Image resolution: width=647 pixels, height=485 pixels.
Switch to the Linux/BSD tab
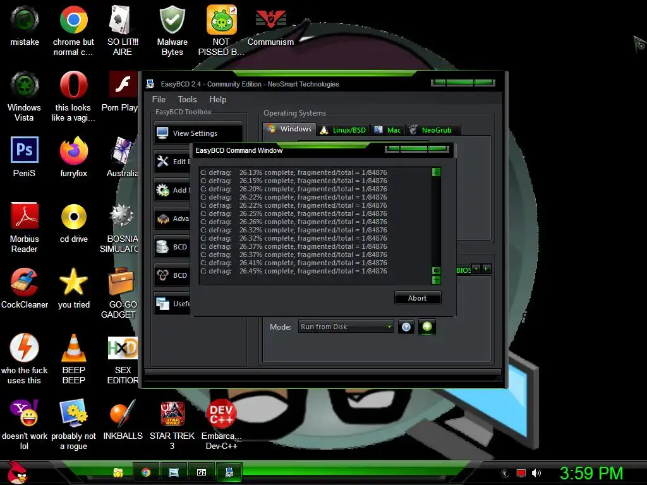[x=343, y=130]
